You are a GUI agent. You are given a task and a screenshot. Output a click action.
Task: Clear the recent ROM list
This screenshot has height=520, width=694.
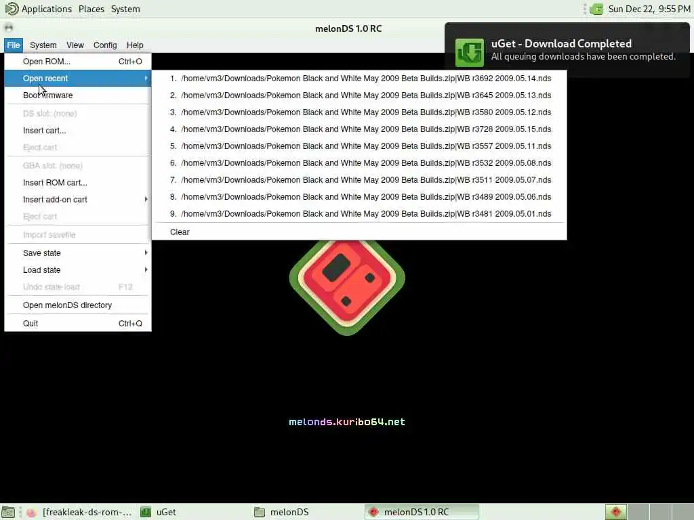tap(359, 232)
